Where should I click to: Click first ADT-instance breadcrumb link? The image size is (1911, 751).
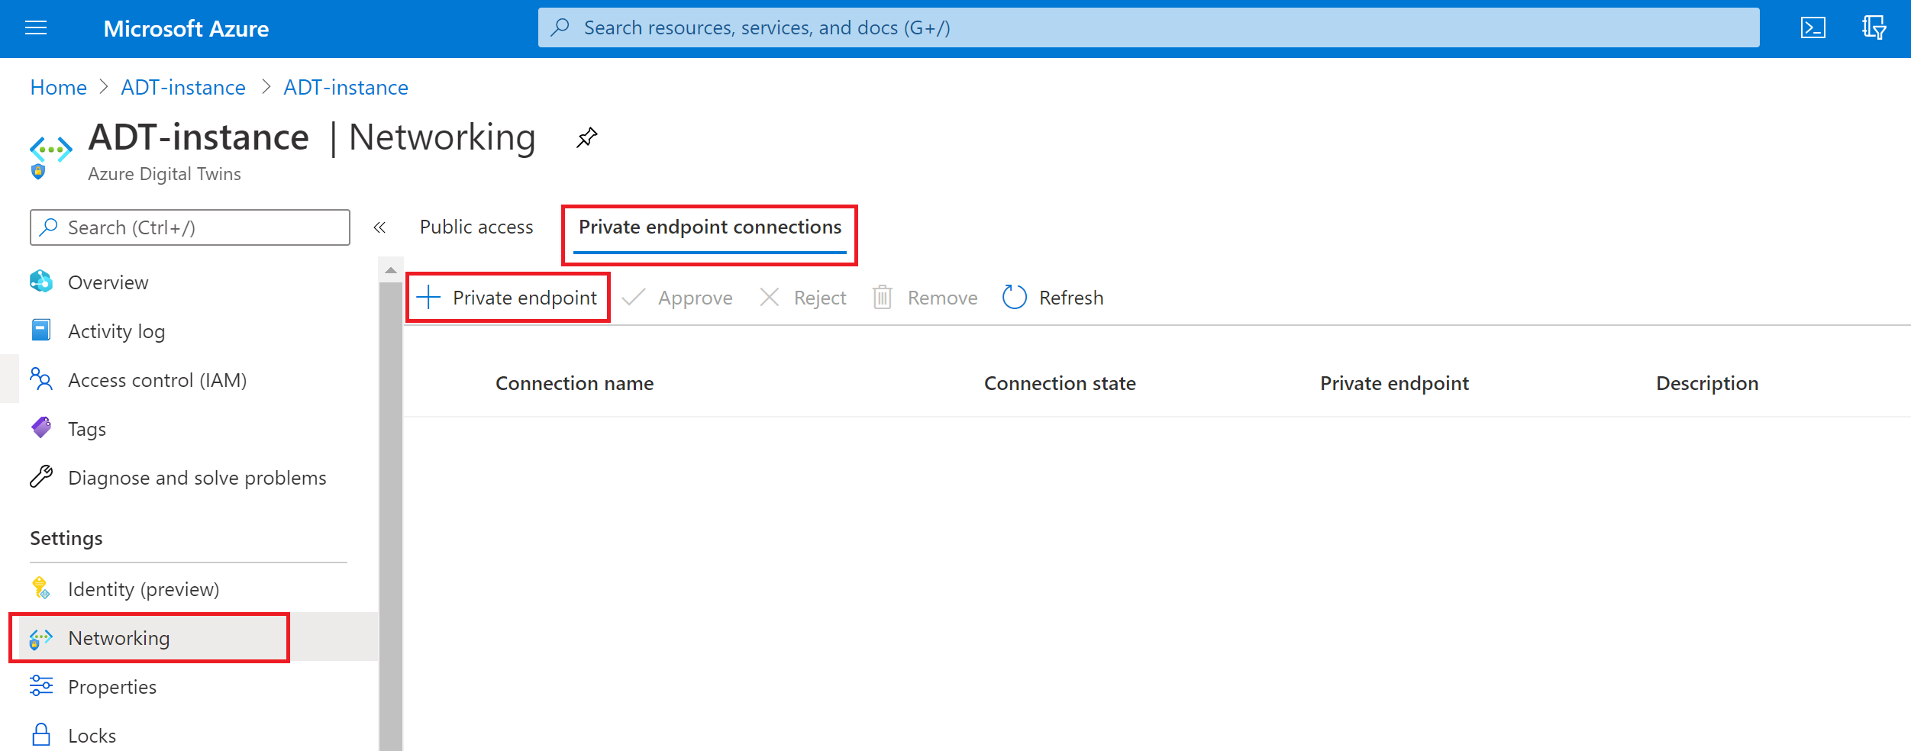(183, 88)
